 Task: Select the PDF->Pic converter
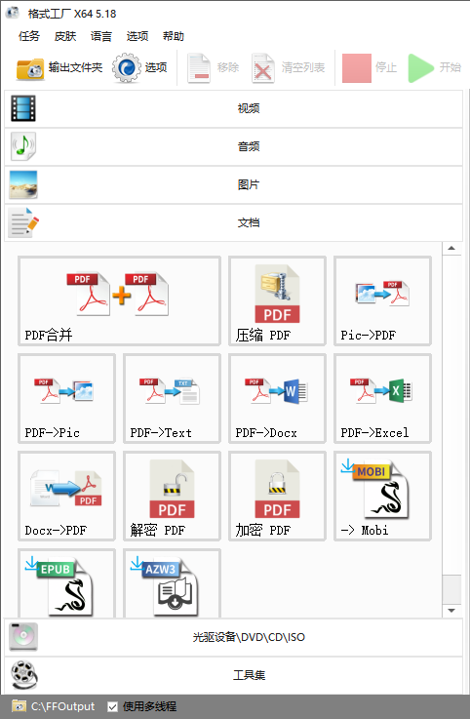pos(66,398)
